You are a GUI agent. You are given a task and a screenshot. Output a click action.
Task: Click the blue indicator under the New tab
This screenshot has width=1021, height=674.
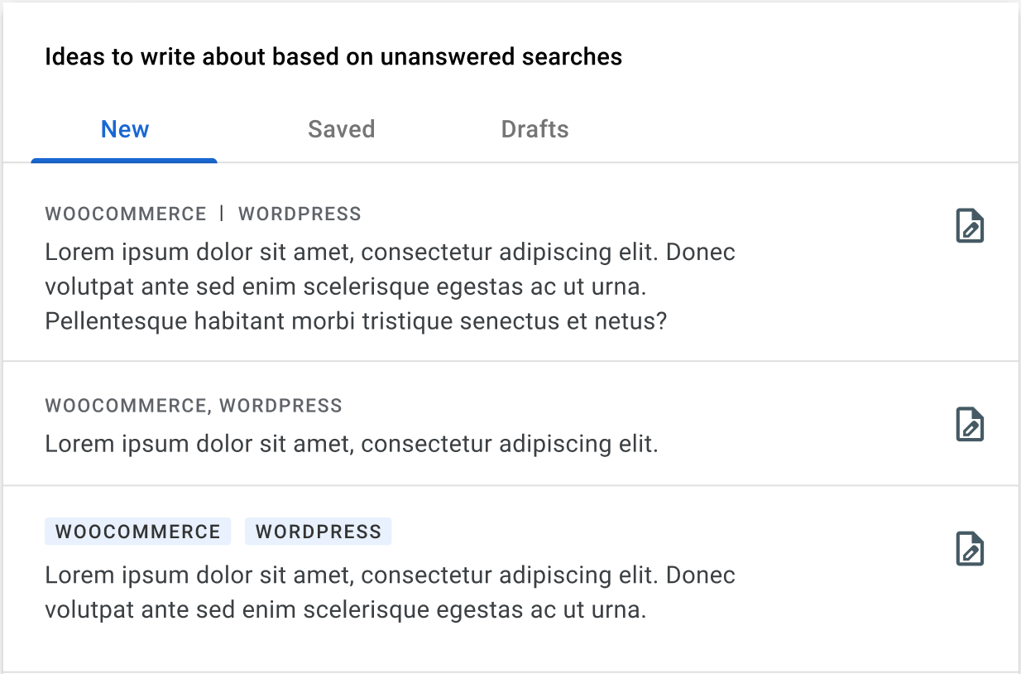124,160
